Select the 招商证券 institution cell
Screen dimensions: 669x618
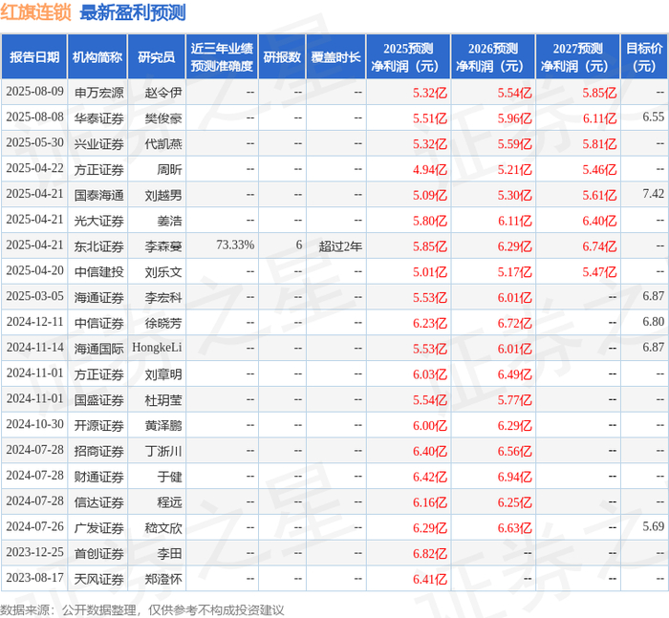click(99, 451)
